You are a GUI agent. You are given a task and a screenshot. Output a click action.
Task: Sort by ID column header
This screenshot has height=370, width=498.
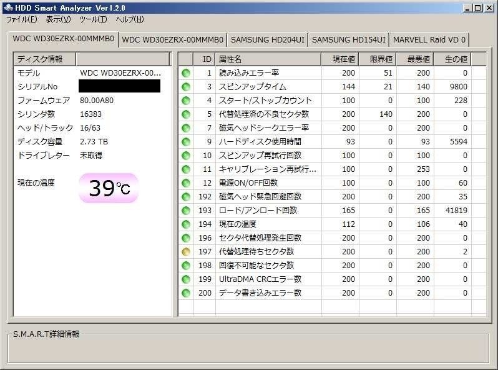click(204, 59)
